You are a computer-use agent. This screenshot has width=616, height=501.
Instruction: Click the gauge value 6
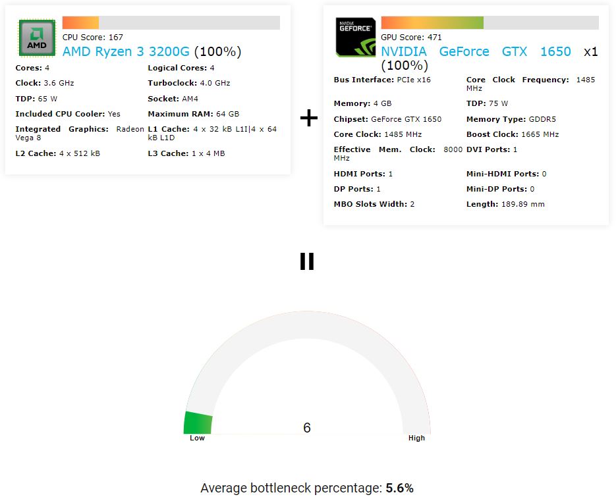pos(307,427)
